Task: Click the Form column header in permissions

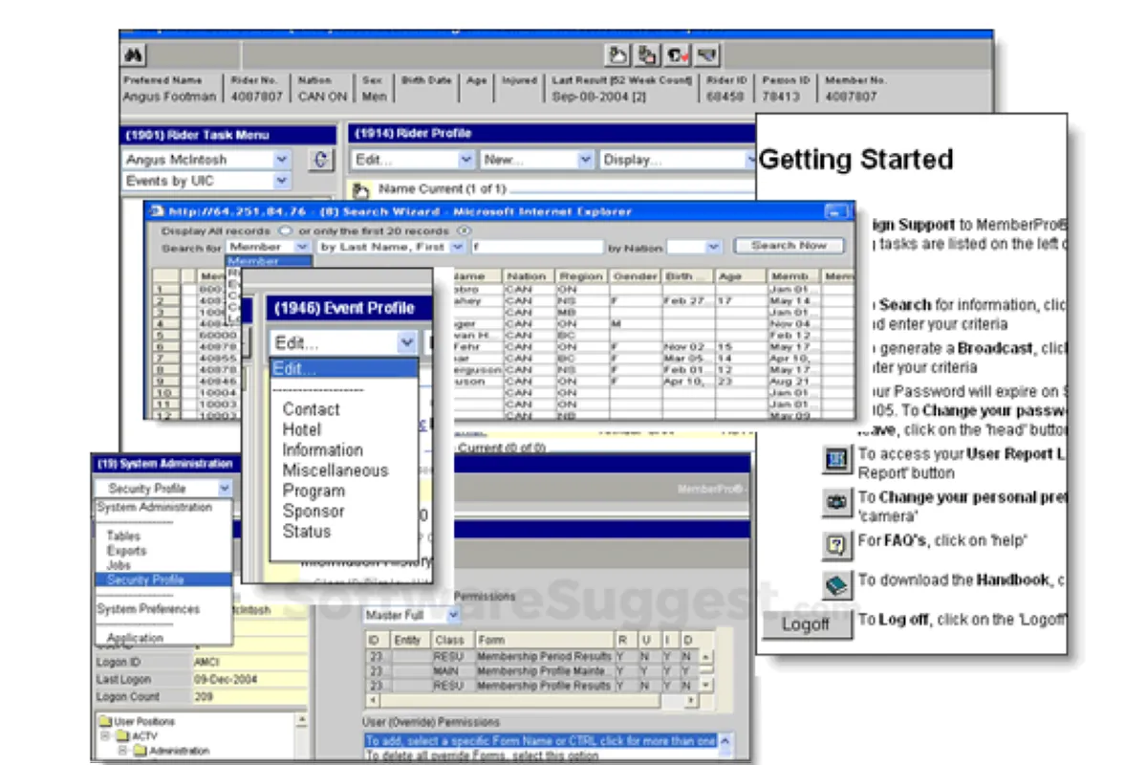Action: pos(544,640)
